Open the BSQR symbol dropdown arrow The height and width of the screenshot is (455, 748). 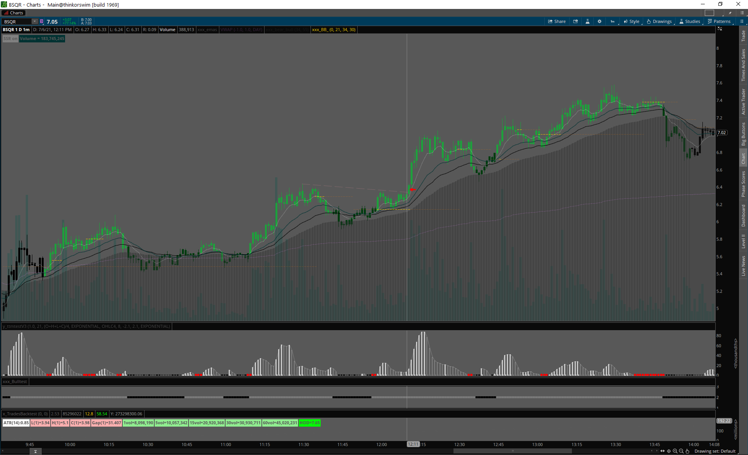coord(35,21)
